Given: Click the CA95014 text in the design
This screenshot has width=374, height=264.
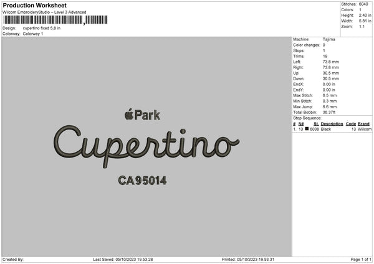Looking at the screenshot, I should coord(142,181).
